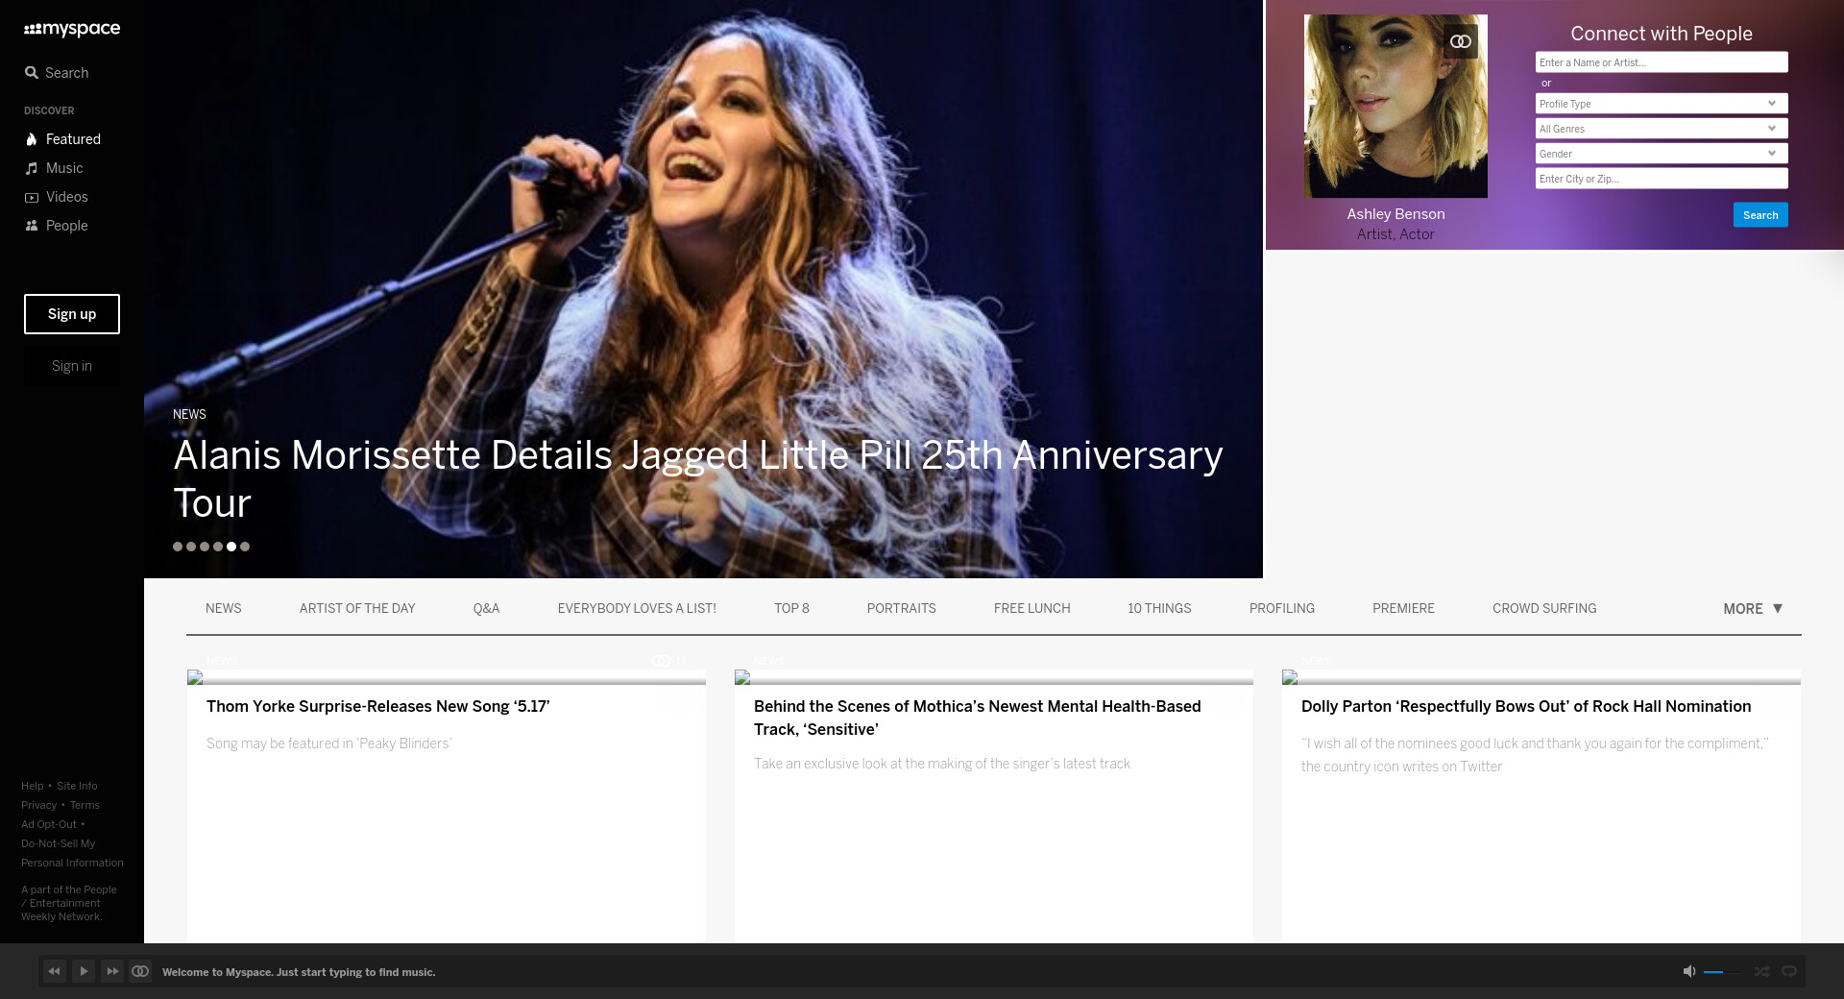The width and height of the screenshot is (1844, 999).
Task: Select the Music item in Discover
Action: (x=64, y=168)
